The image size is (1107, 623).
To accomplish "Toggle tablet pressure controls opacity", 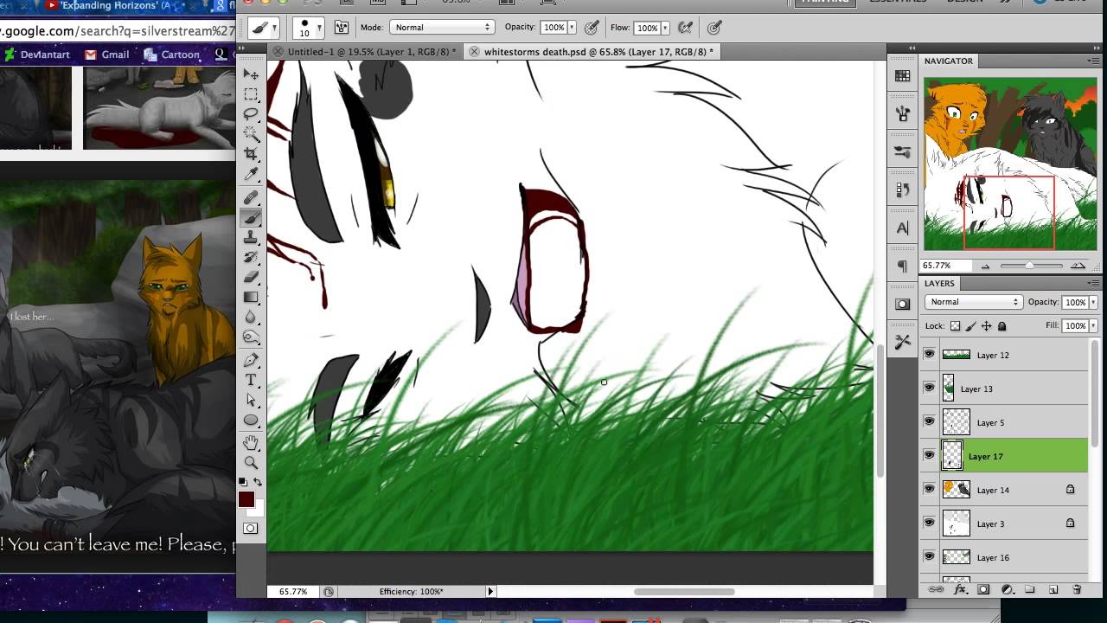I will point(592,28).
